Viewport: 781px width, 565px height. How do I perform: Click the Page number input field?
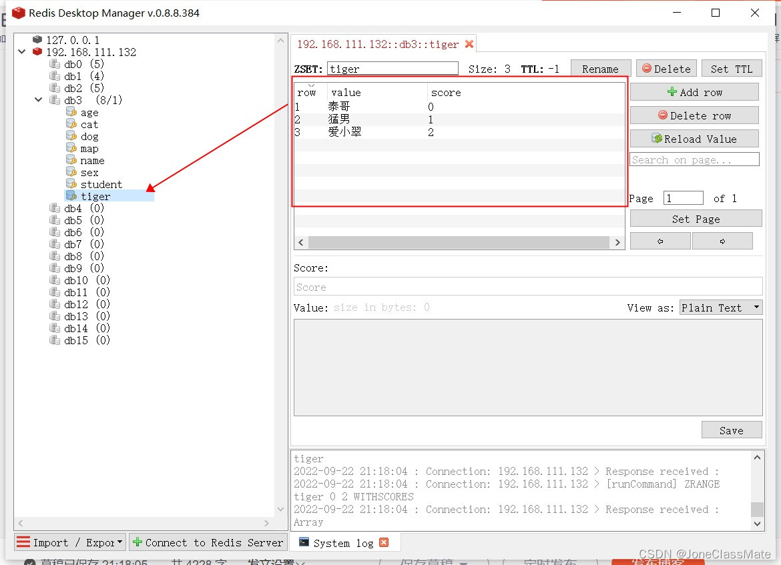684,198
